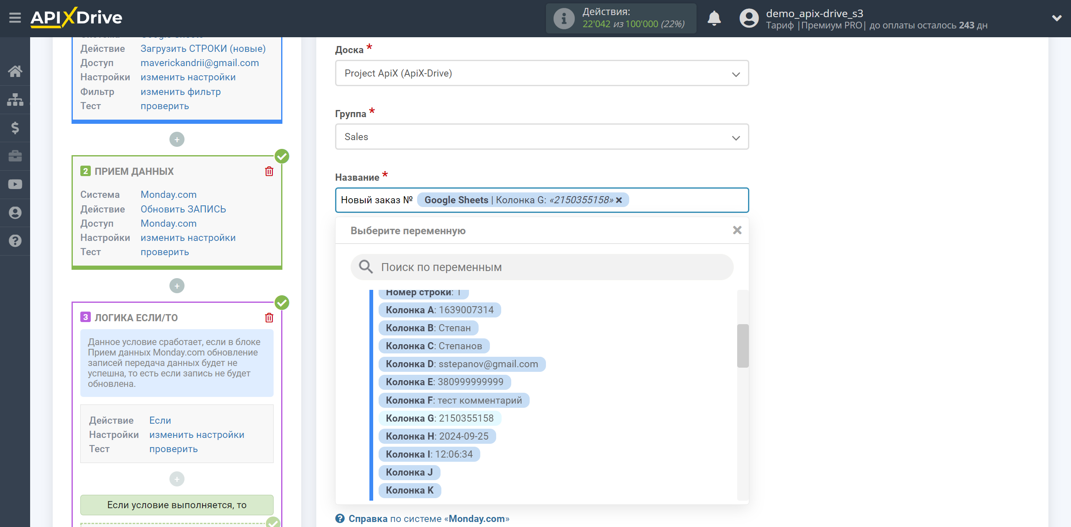
Task: Select variable Колонка C: Степанов
Action: (434, 346)
